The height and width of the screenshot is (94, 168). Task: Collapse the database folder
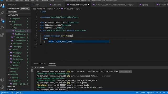14,74
